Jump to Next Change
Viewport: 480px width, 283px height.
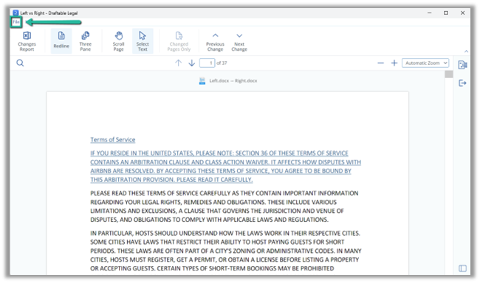tap(239, 41)
